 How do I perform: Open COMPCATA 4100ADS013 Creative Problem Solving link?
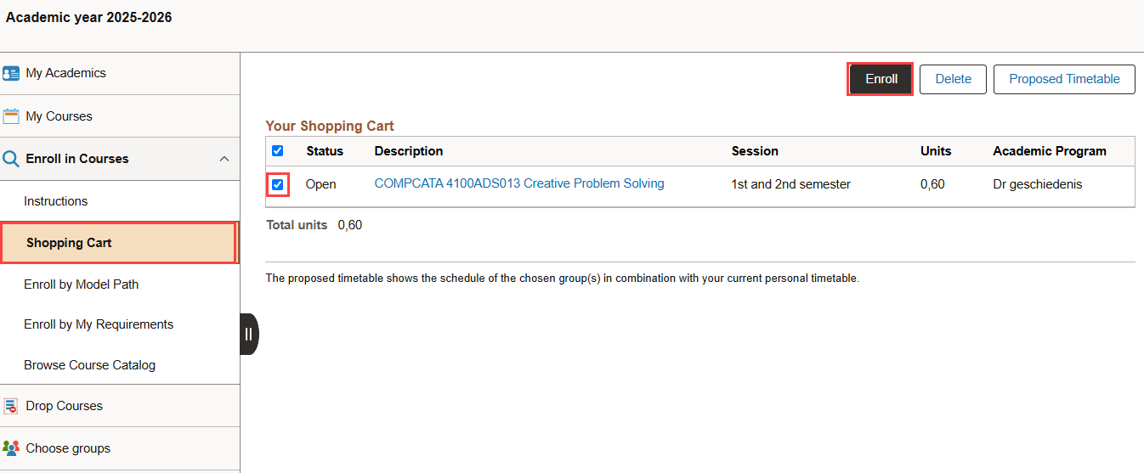click(519, 183)
